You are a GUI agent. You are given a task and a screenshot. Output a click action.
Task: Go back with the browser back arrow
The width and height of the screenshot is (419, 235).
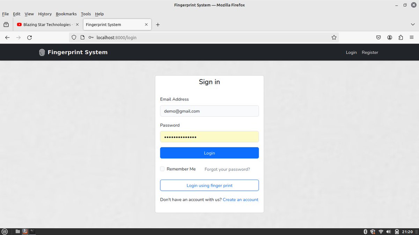[7, 38]
